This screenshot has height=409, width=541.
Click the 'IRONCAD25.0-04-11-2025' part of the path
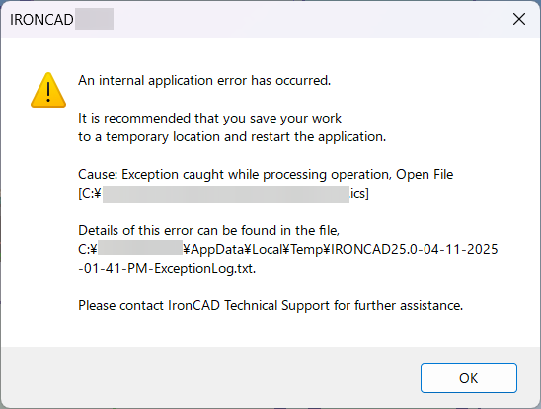point(415,249)
